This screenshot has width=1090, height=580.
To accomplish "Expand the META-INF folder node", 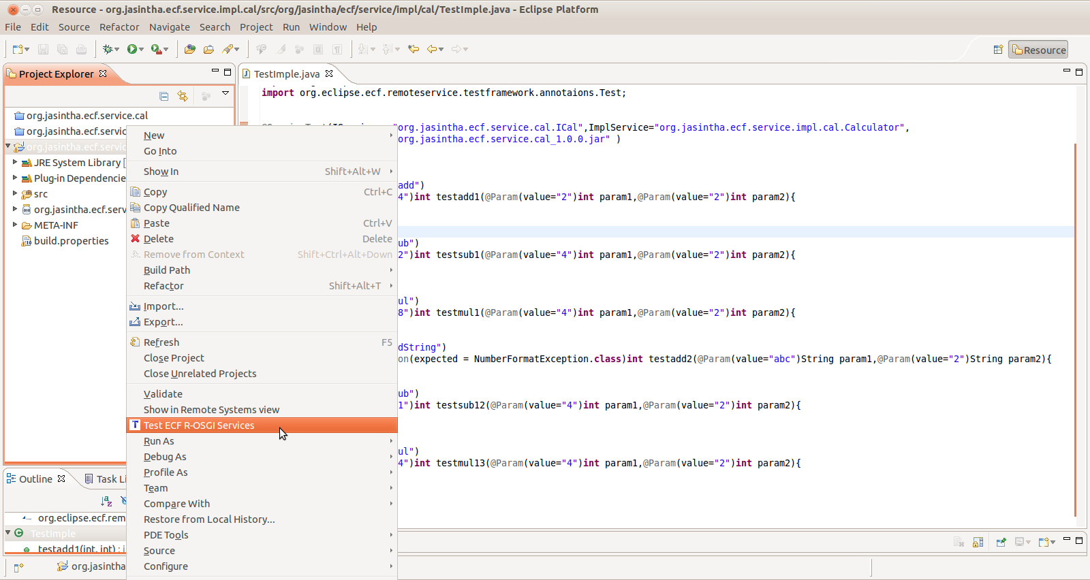I will coord(15,225).
